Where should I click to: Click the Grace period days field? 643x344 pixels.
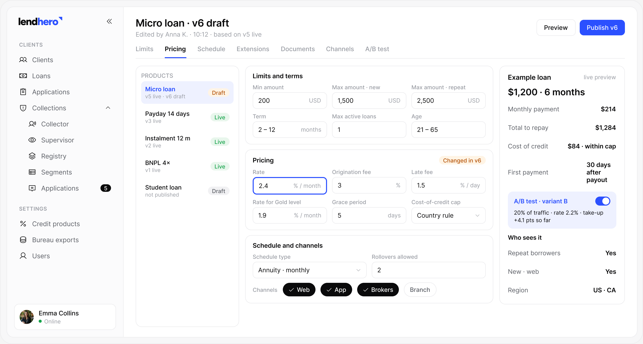369,216
